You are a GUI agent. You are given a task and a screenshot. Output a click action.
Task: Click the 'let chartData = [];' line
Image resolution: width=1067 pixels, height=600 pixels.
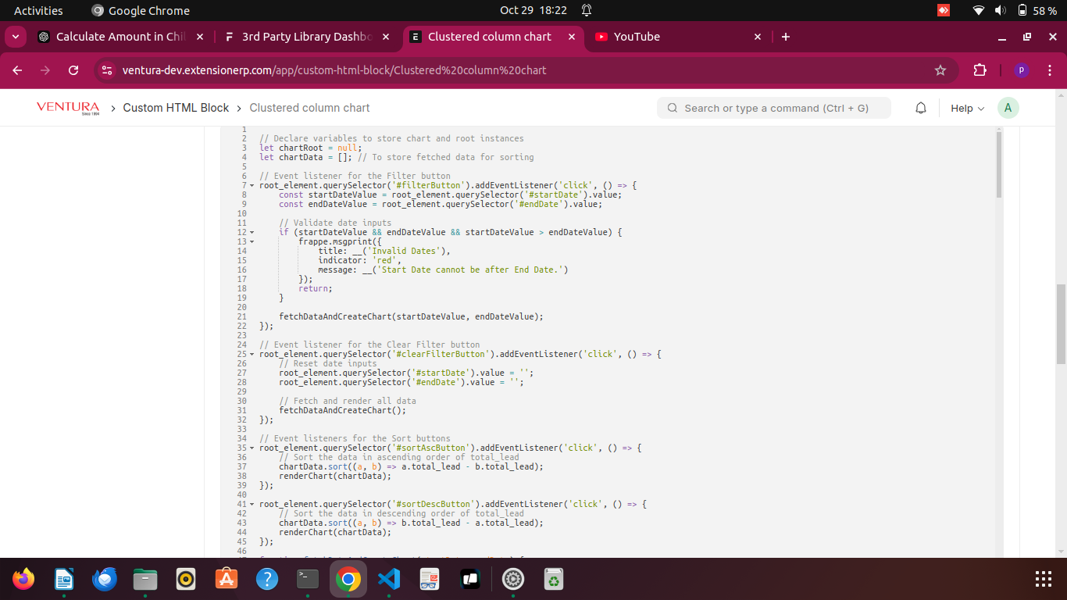308,157
